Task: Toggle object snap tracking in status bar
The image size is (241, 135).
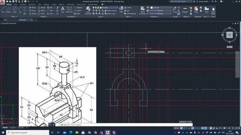Action: coord(203,128)
